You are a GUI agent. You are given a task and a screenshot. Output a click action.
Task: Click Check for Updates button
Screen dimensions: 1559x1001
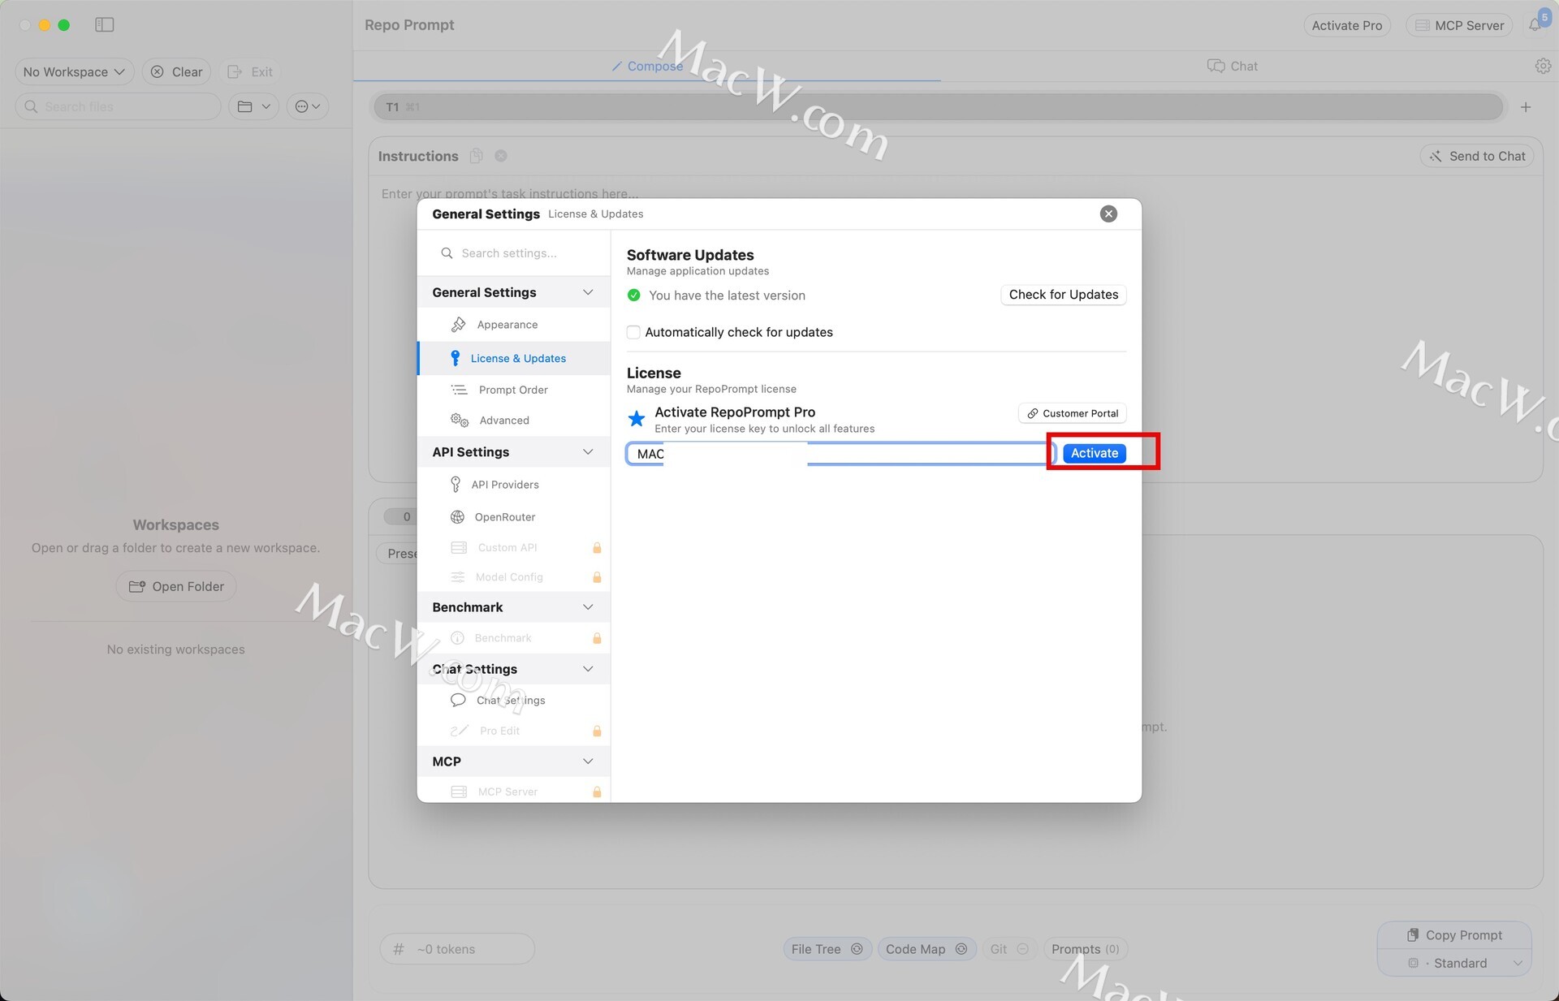click(x=1063, y=295)
